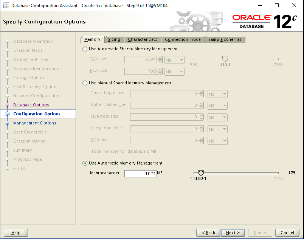Select Use Automatic Shared Memory Management
This screenshot has height=239, width=304.
[85, 49]
